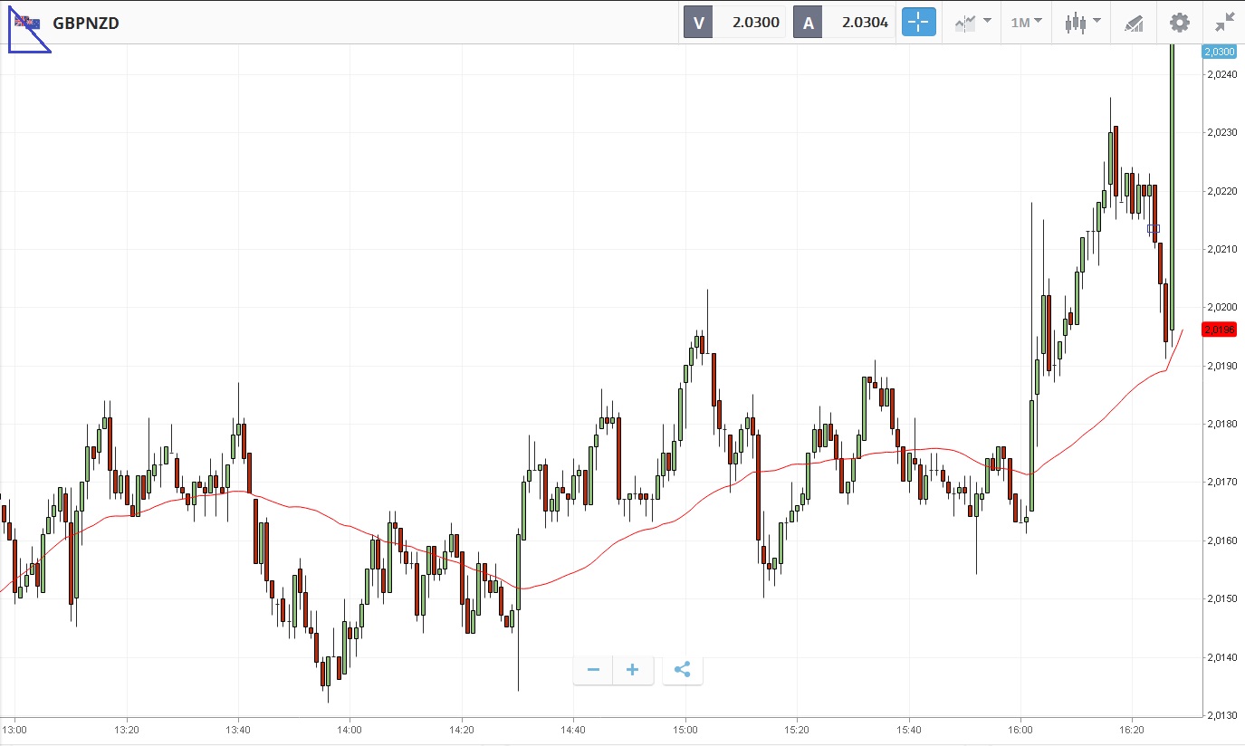Open the candlestick chart type dropdown
The width and height of the screenshot is (1245, 746).
[1083, 23]
